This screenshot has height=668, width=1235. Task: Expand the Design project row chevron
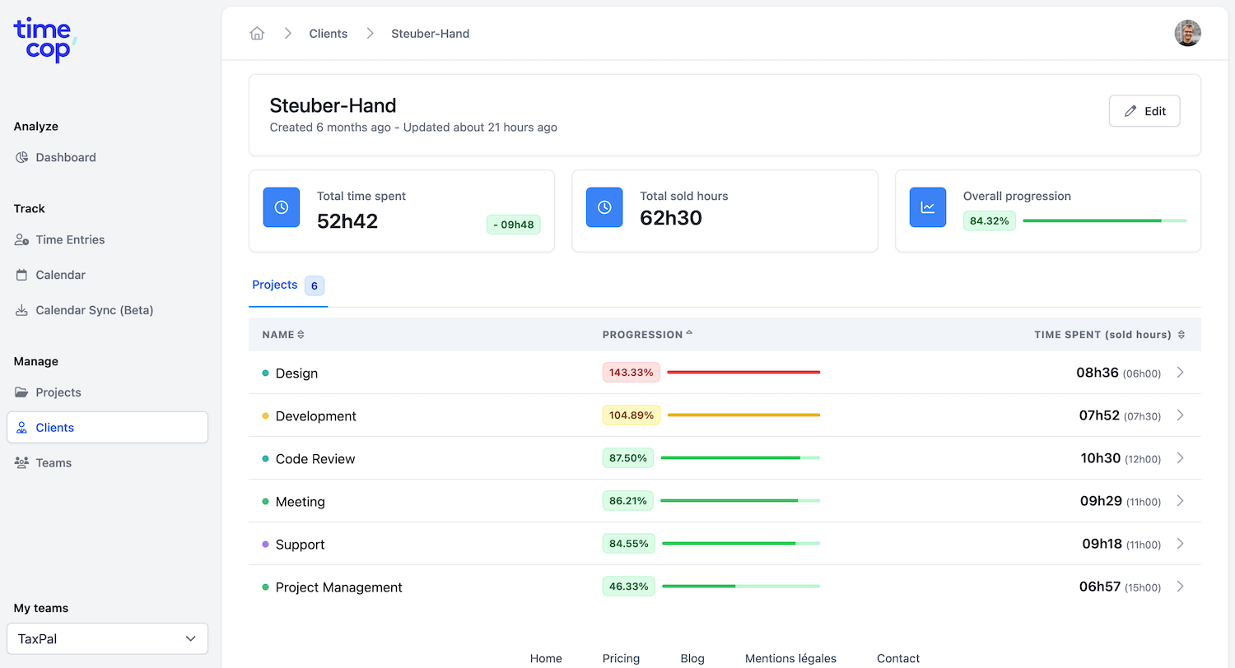coord(1180,373)
